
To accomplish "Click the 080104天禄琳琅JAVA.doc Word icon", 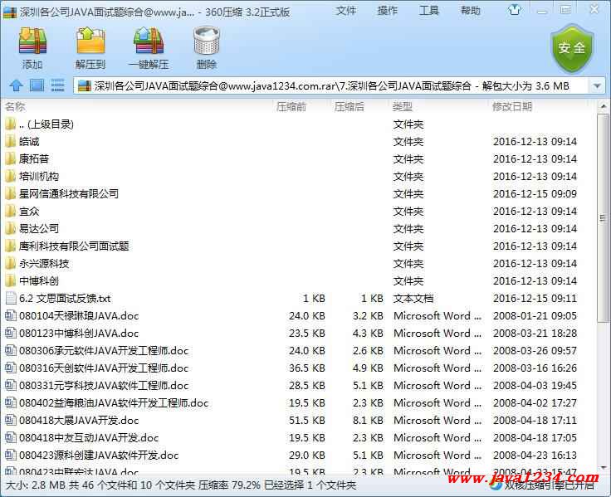I will tap(11, 316).
